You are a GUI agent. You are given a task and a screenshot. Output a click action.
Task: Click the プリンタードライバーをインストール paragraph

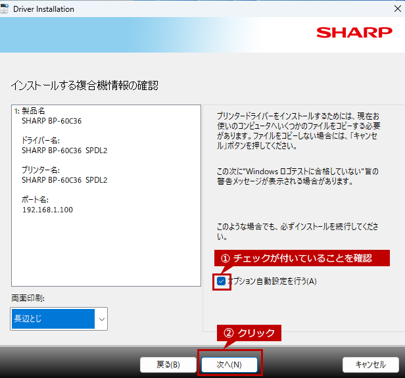tap(298, 131)
